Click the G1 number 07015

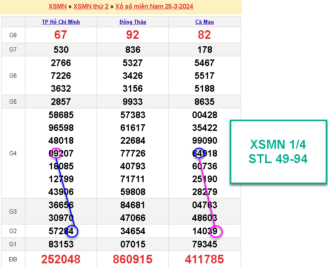(x=133, y=244)
